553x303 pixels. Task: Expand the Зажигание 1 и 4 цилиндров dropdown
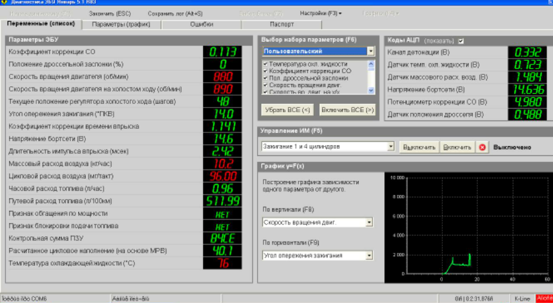click(x=391, y=146)
